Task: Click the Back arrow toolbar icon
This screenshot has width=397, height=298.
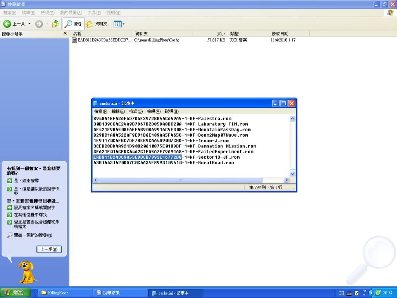Action: coord(7,24)
